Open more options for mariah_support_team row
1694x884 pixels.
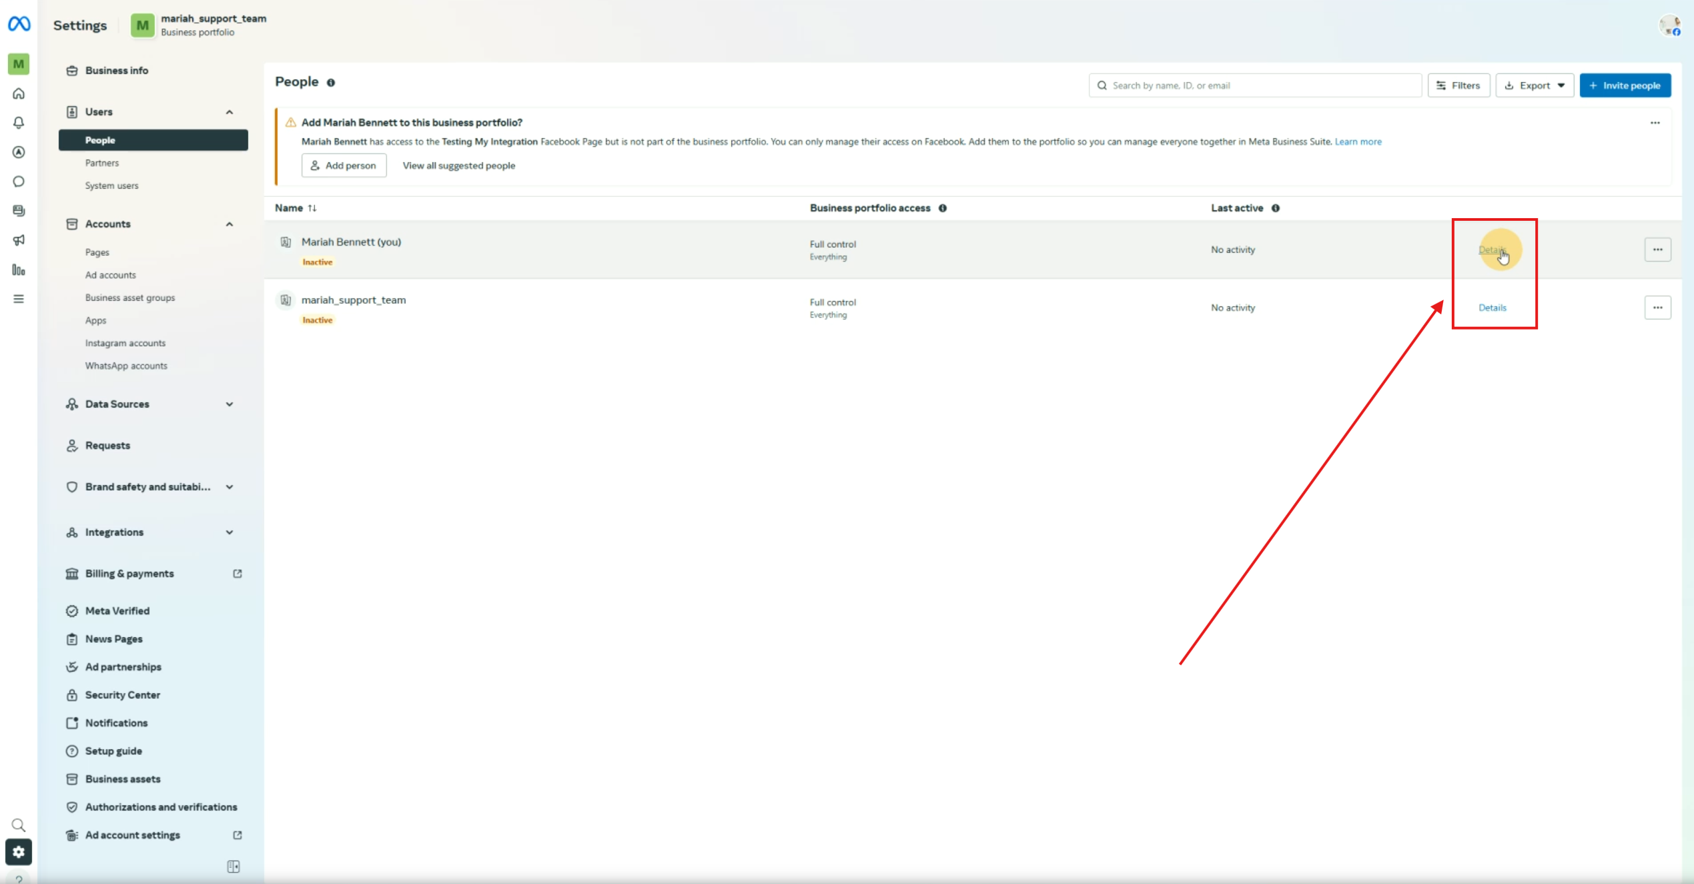pyautogui.click(x=1658, y=308)
